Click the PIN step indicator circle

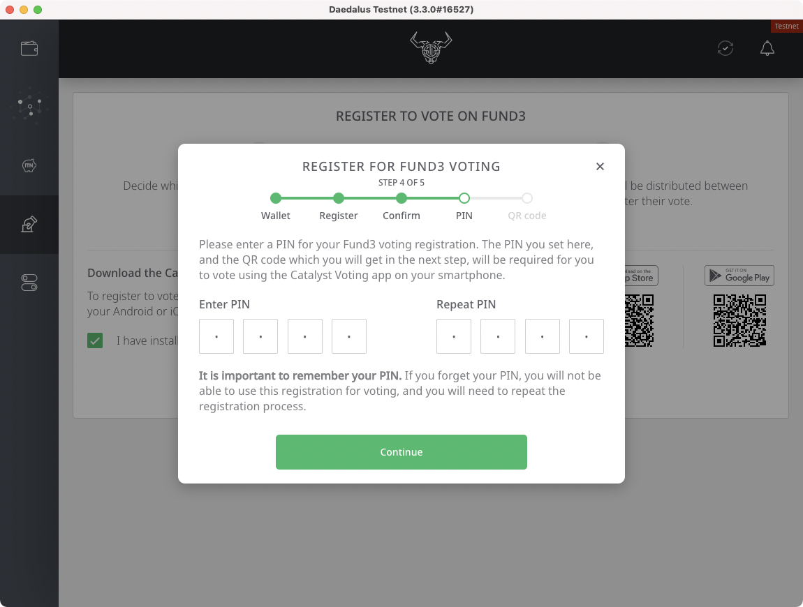464,198
